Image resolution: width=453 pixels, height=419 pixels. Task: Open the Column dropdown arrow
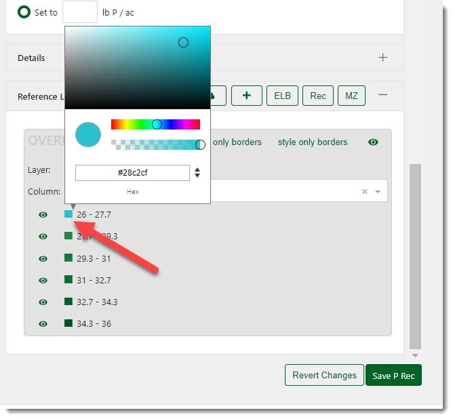[378, 192]
